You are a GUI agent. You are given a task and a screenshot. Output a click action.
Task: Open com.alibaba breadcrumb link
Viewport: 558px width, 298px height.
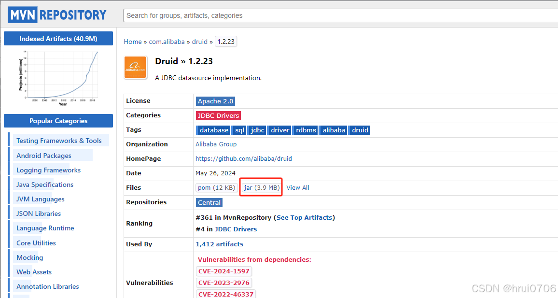167,42
